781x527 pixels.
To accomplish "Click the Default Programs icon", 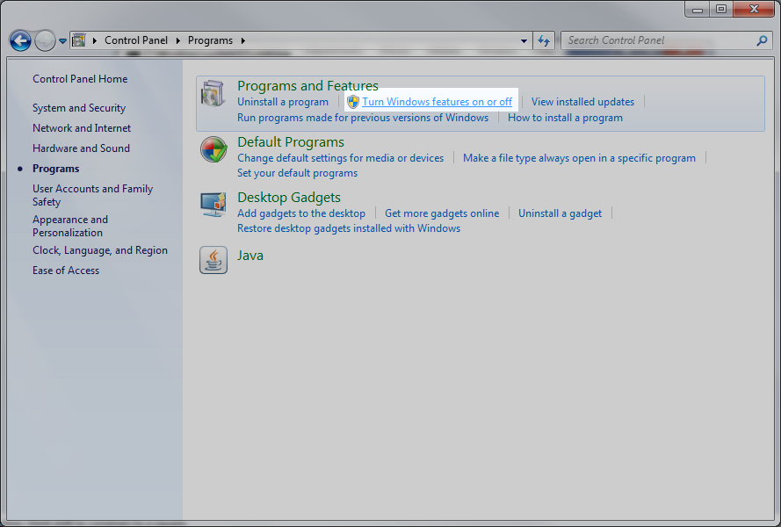I will pyautogui.click(x=213, y=149).
